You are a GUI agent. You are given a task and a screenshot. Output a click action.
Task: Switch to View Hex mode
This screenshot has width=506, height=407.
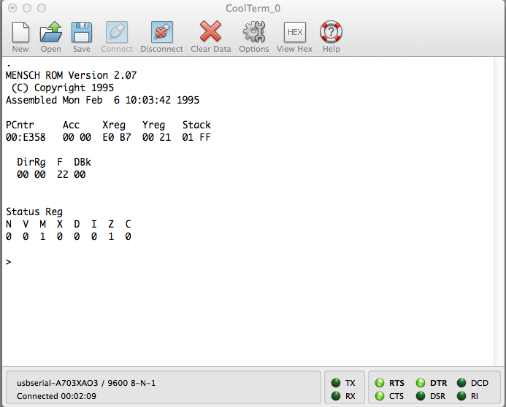tap(294, 33)
